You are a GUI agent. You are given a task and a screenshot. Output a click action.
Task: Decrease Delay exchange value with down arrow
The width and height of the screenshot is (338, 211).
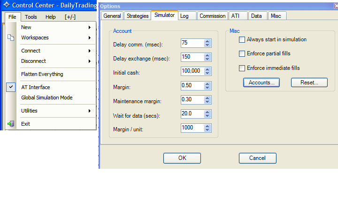(x=207, y=59)
